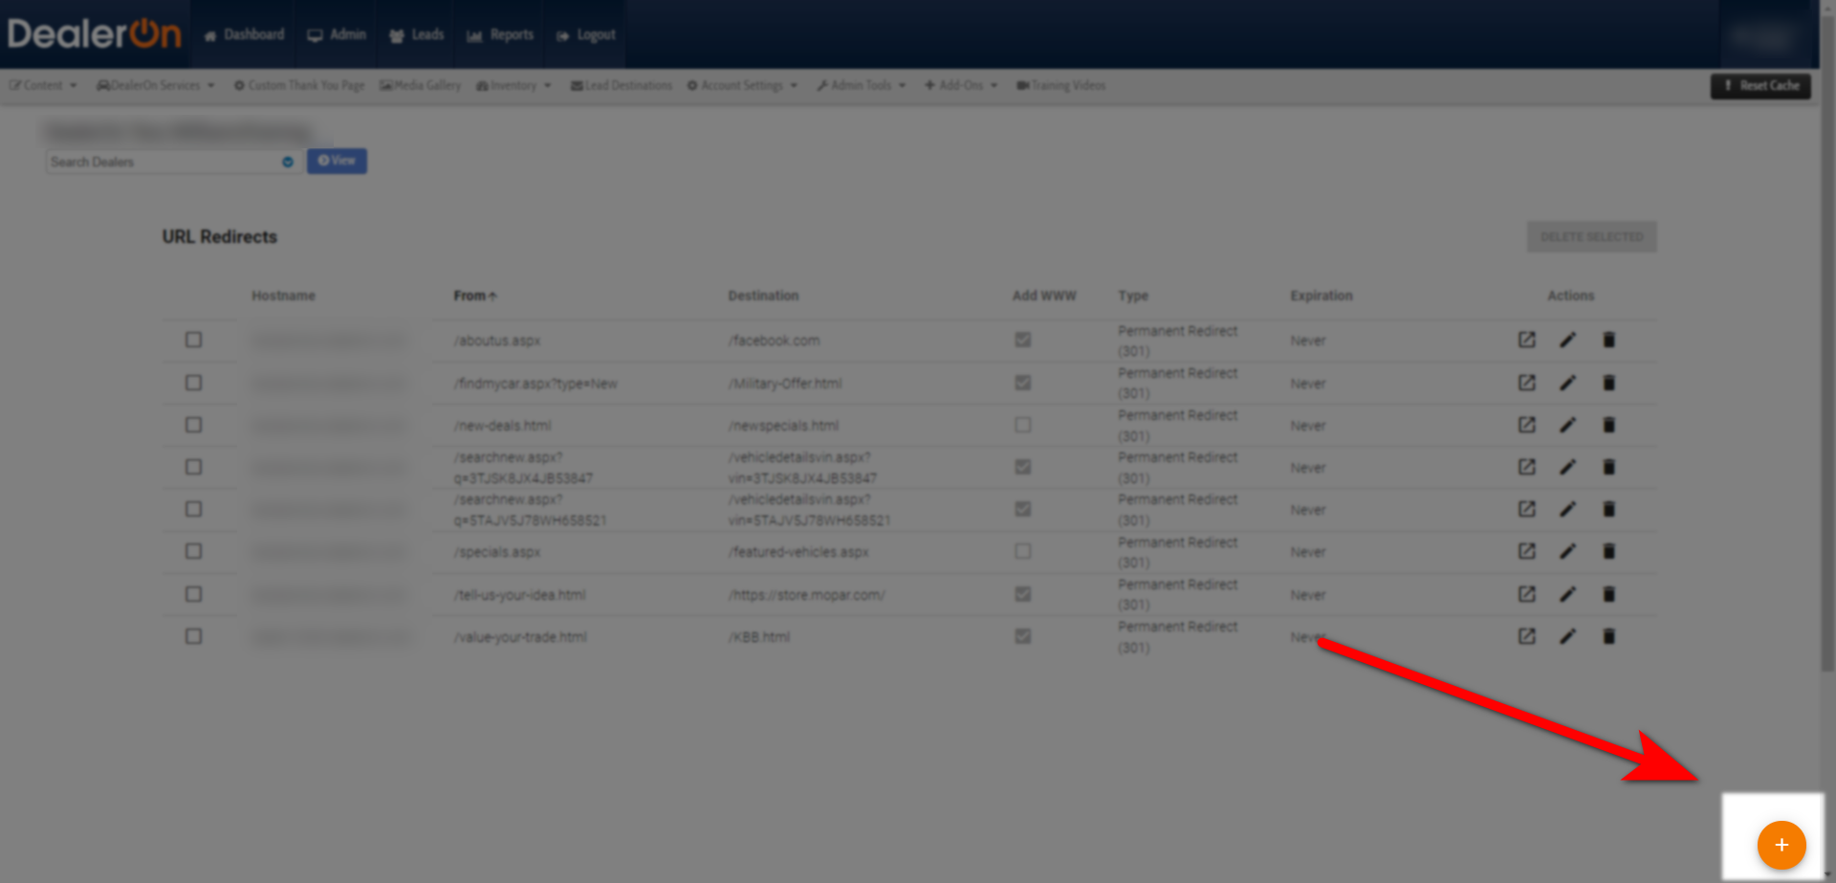The height and width of the screenshot is (883, 1836).
Task: Click the DealerOn logo
Action: point(94,33)
